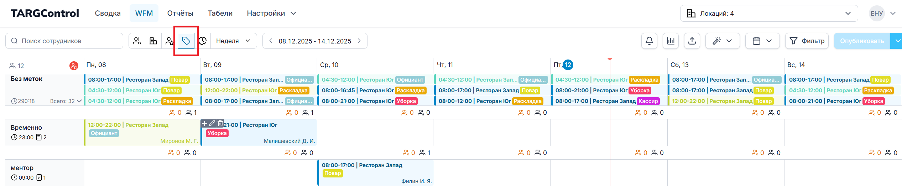Click the clock icon in view toolbar

click(203, 41)
